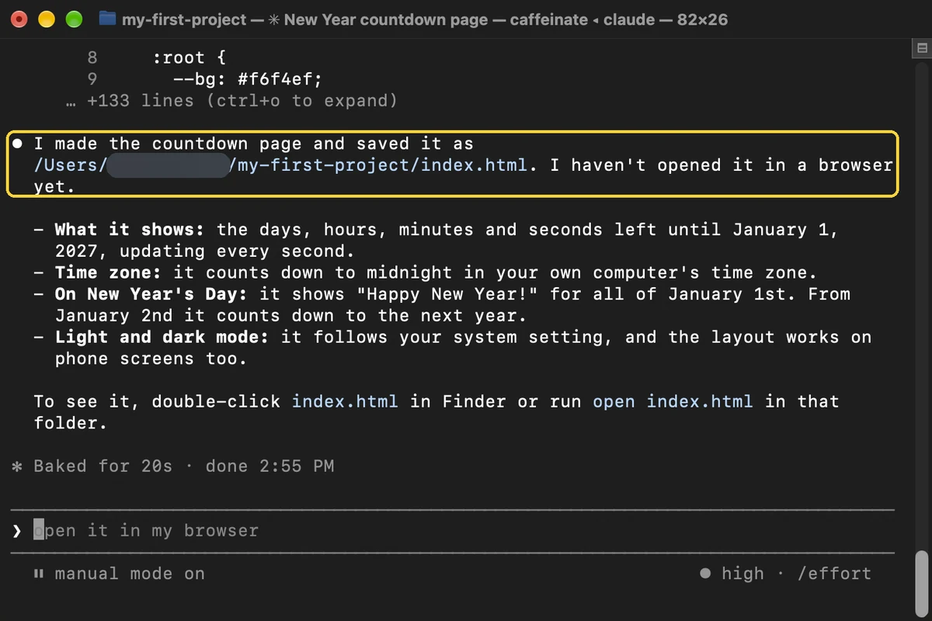Screen dimensions: 932x621
Task: Click the "done 2:55 PM" timestamp
Action: point(270,467)
